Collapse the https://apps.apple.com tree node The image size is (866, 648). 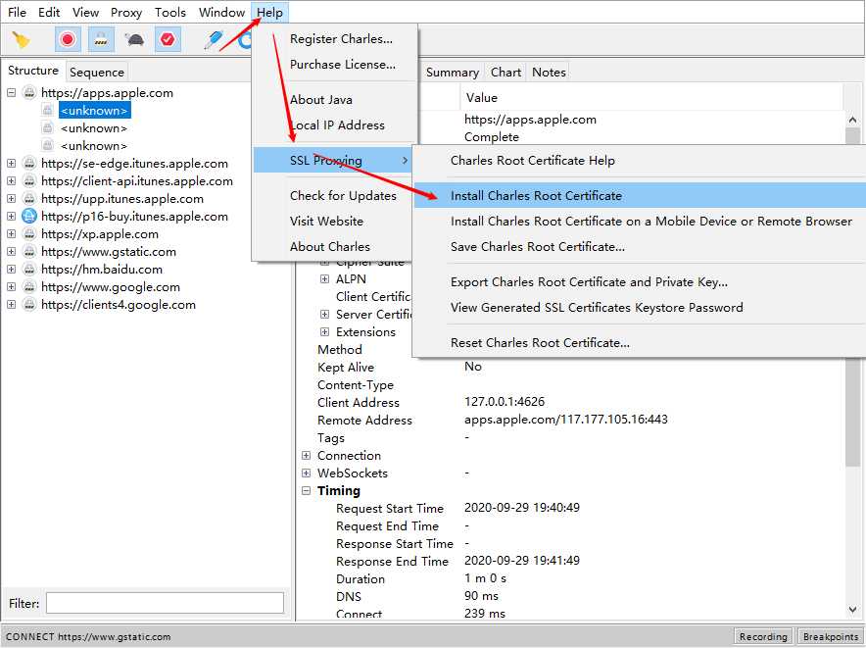coord(11,93)
